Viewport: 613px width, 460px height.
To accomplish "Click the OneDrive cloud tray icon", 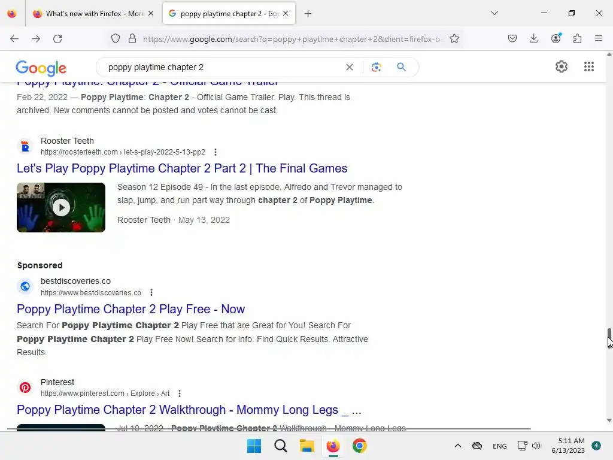I will [477, 446].
